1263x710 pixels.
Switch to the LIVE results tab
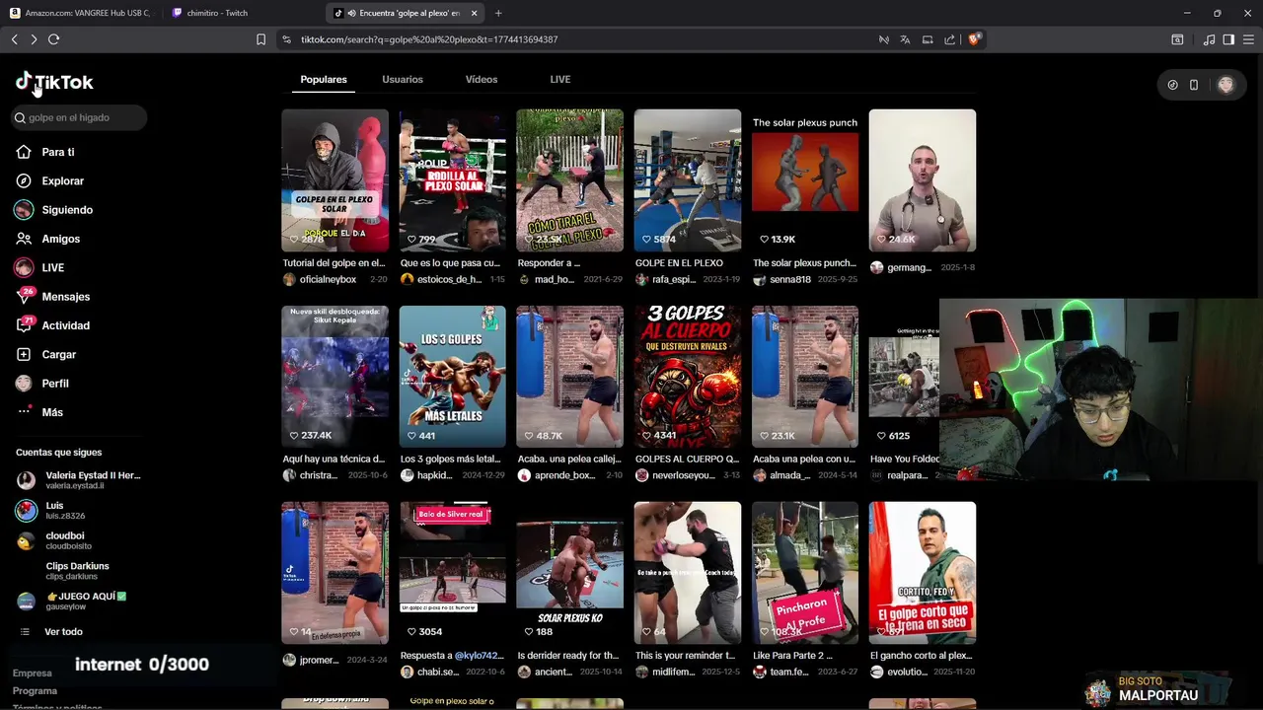tap(560, 79)
